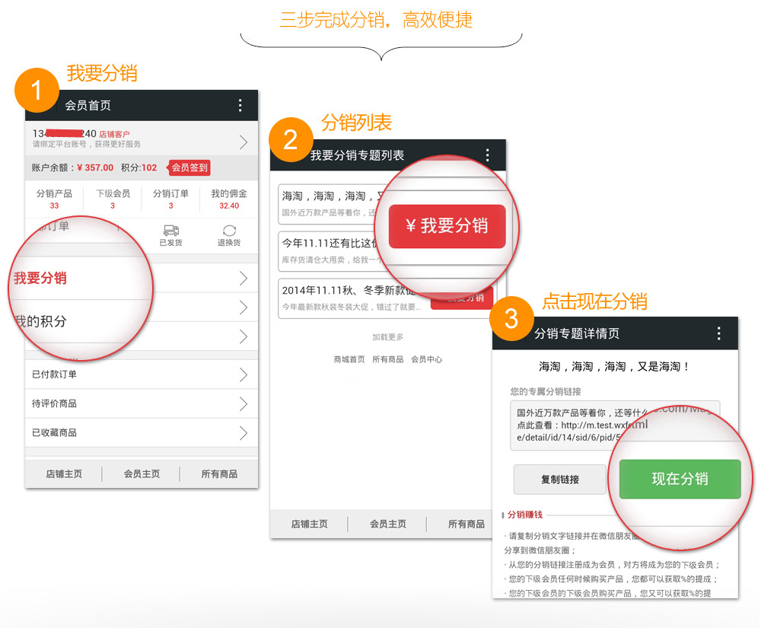This screenshot has height=628, width=761.
Task: Open the chevron on the 待评价商品 row
Action: click(244, 403)
